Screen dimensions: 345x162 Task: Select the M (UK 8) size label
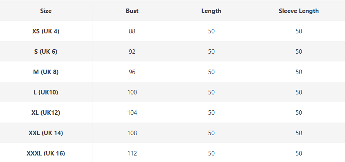coord(46,72)
